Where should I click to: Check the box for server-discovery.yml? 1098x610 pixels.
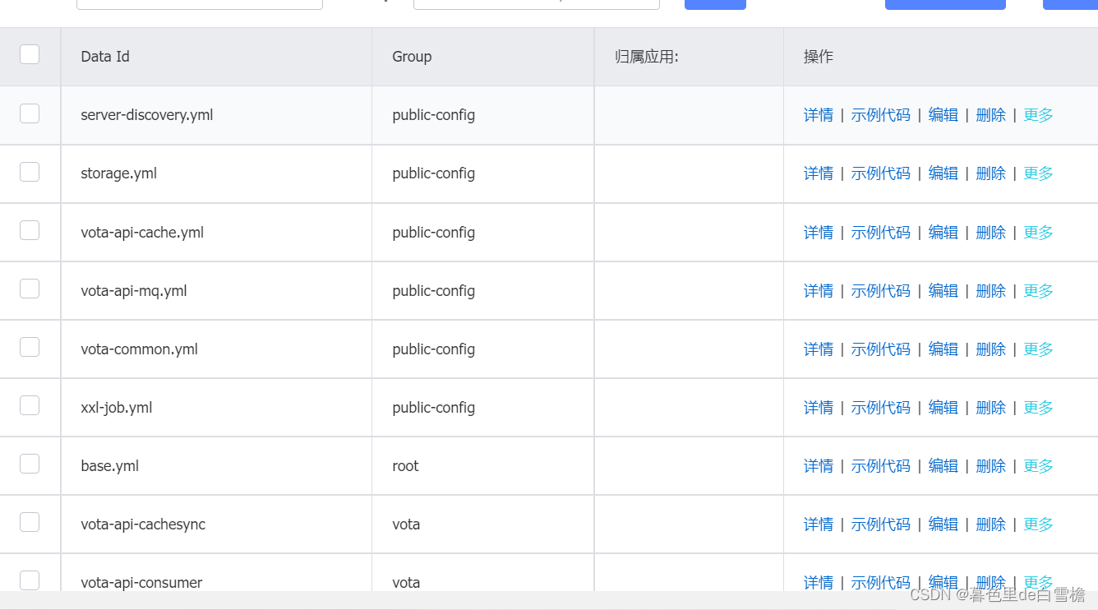[30, 113]
